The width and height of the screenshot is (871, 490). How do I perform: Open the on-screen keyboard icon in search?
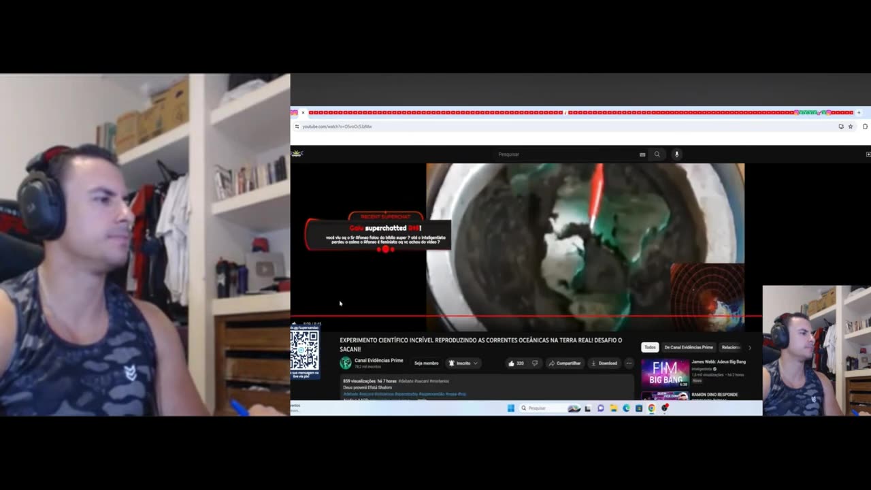click(x=642, y=154)
